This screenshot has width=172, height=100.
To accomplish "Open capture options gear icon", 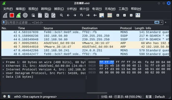I will click(25, 15).
